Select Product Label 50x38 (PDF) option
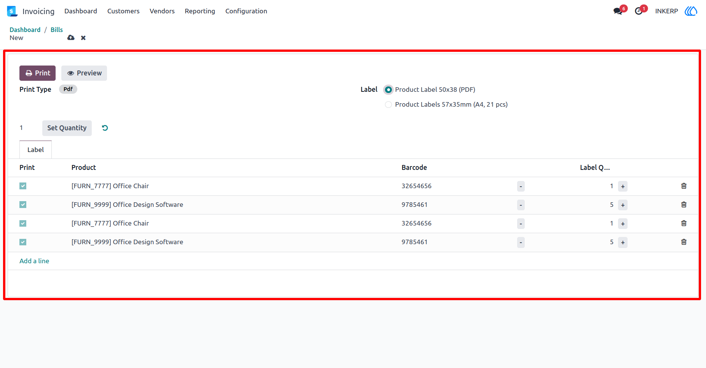 pyautogui.click(x=388, y=90)
